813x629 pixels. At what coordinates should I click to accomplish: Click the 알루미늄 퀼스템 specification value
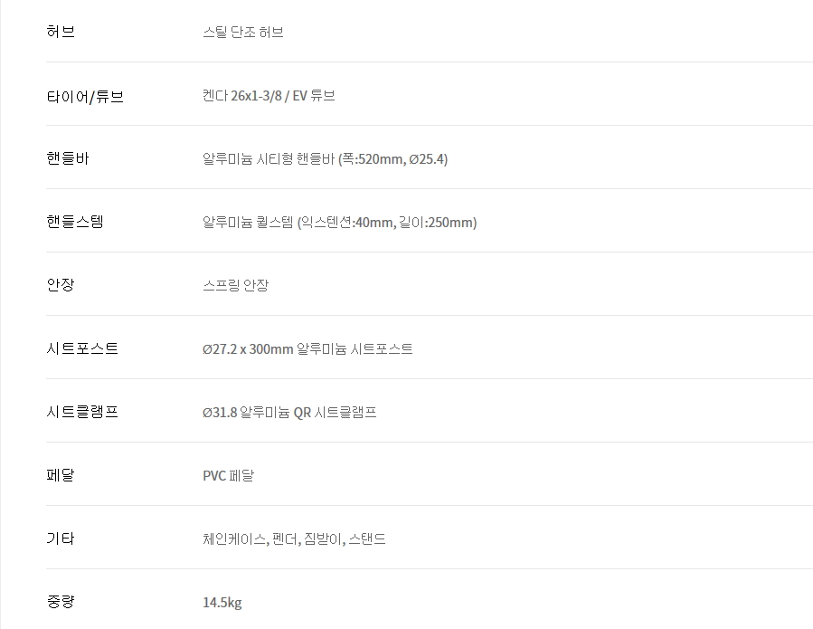(x=339, y=223)
